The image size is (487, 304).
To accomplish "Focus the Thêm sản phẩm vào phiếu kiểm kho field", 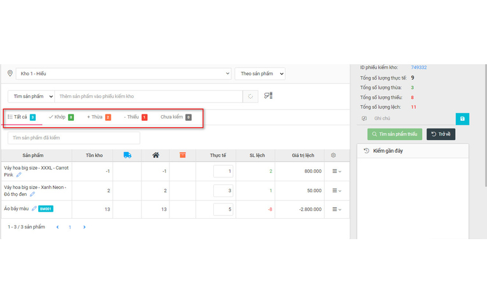I will pos(149,97).
